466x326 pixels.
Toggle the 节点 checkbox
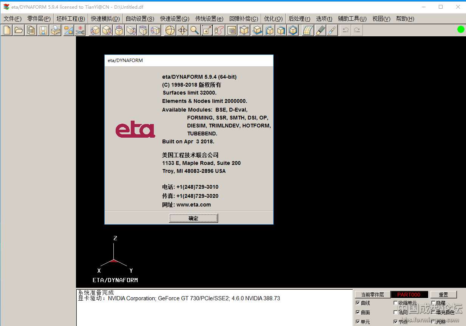(x=396, y=322)
